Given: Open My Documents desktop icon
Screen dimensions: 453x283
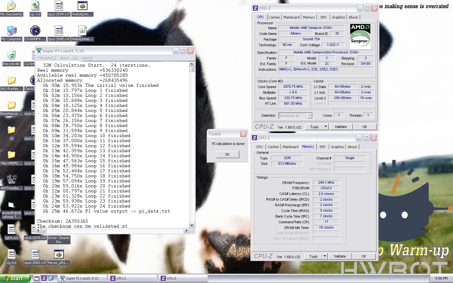Looking at the screenshot, I should click(x=11, y=8).
